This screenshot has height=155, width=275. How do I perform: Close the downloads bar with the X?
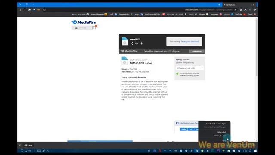(20, 145)
